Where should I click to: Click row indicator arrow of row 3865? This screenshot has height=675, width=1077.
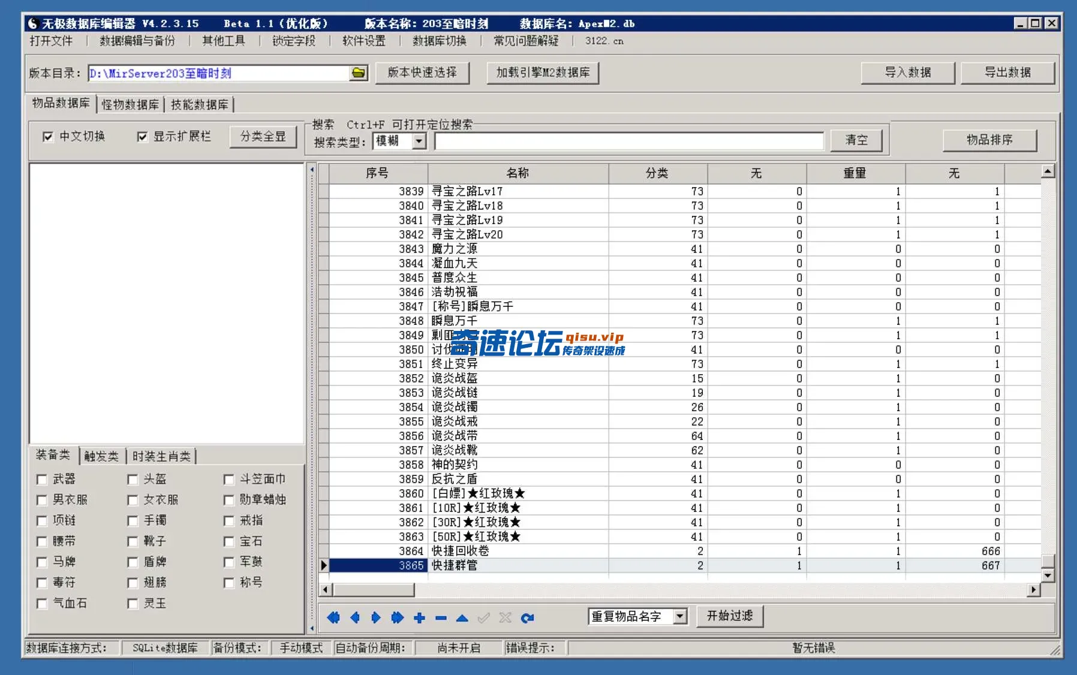tap(324, 565)
